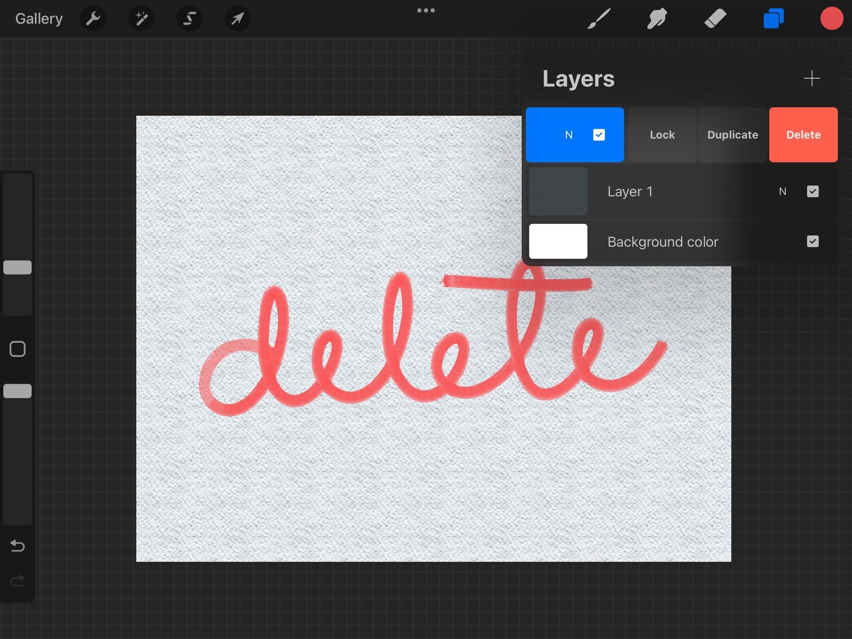Open the Adjustments magic wand menu
Image resolution: width=852 pixels, height=639 pixels.
(141, 18)
